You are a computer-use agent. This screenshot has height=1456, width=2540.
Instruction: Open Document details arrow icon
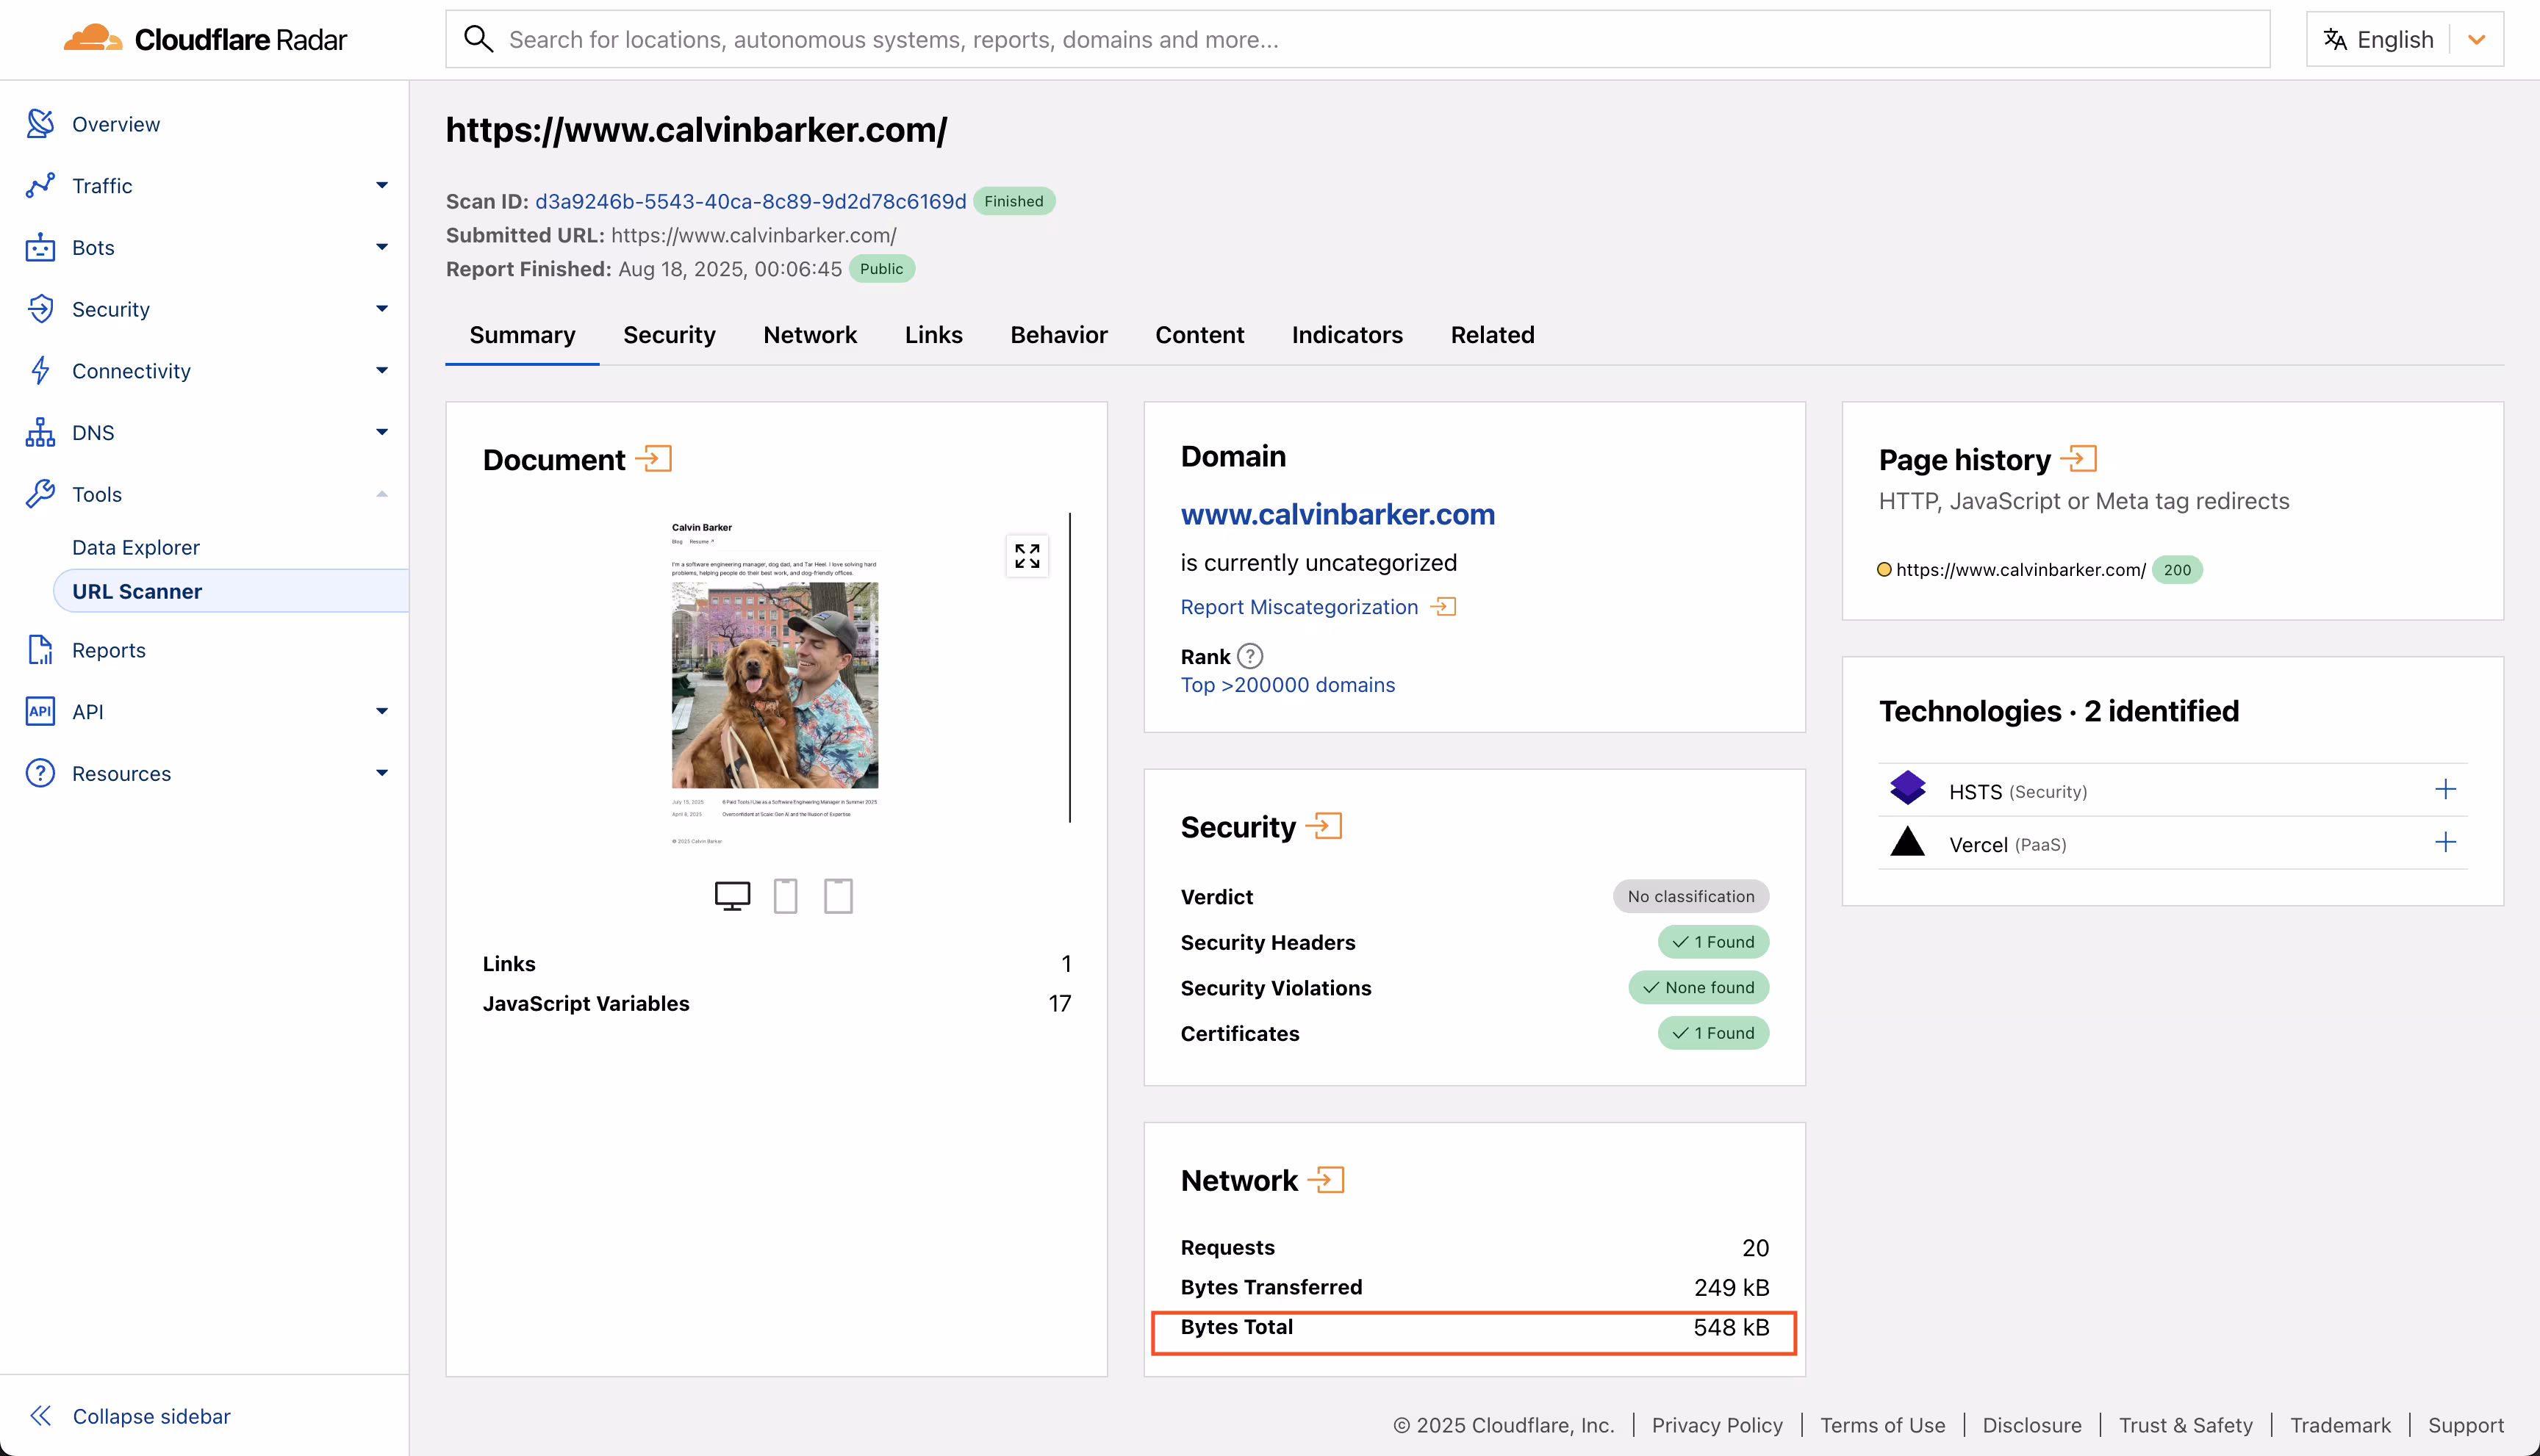tap(653, 459)
